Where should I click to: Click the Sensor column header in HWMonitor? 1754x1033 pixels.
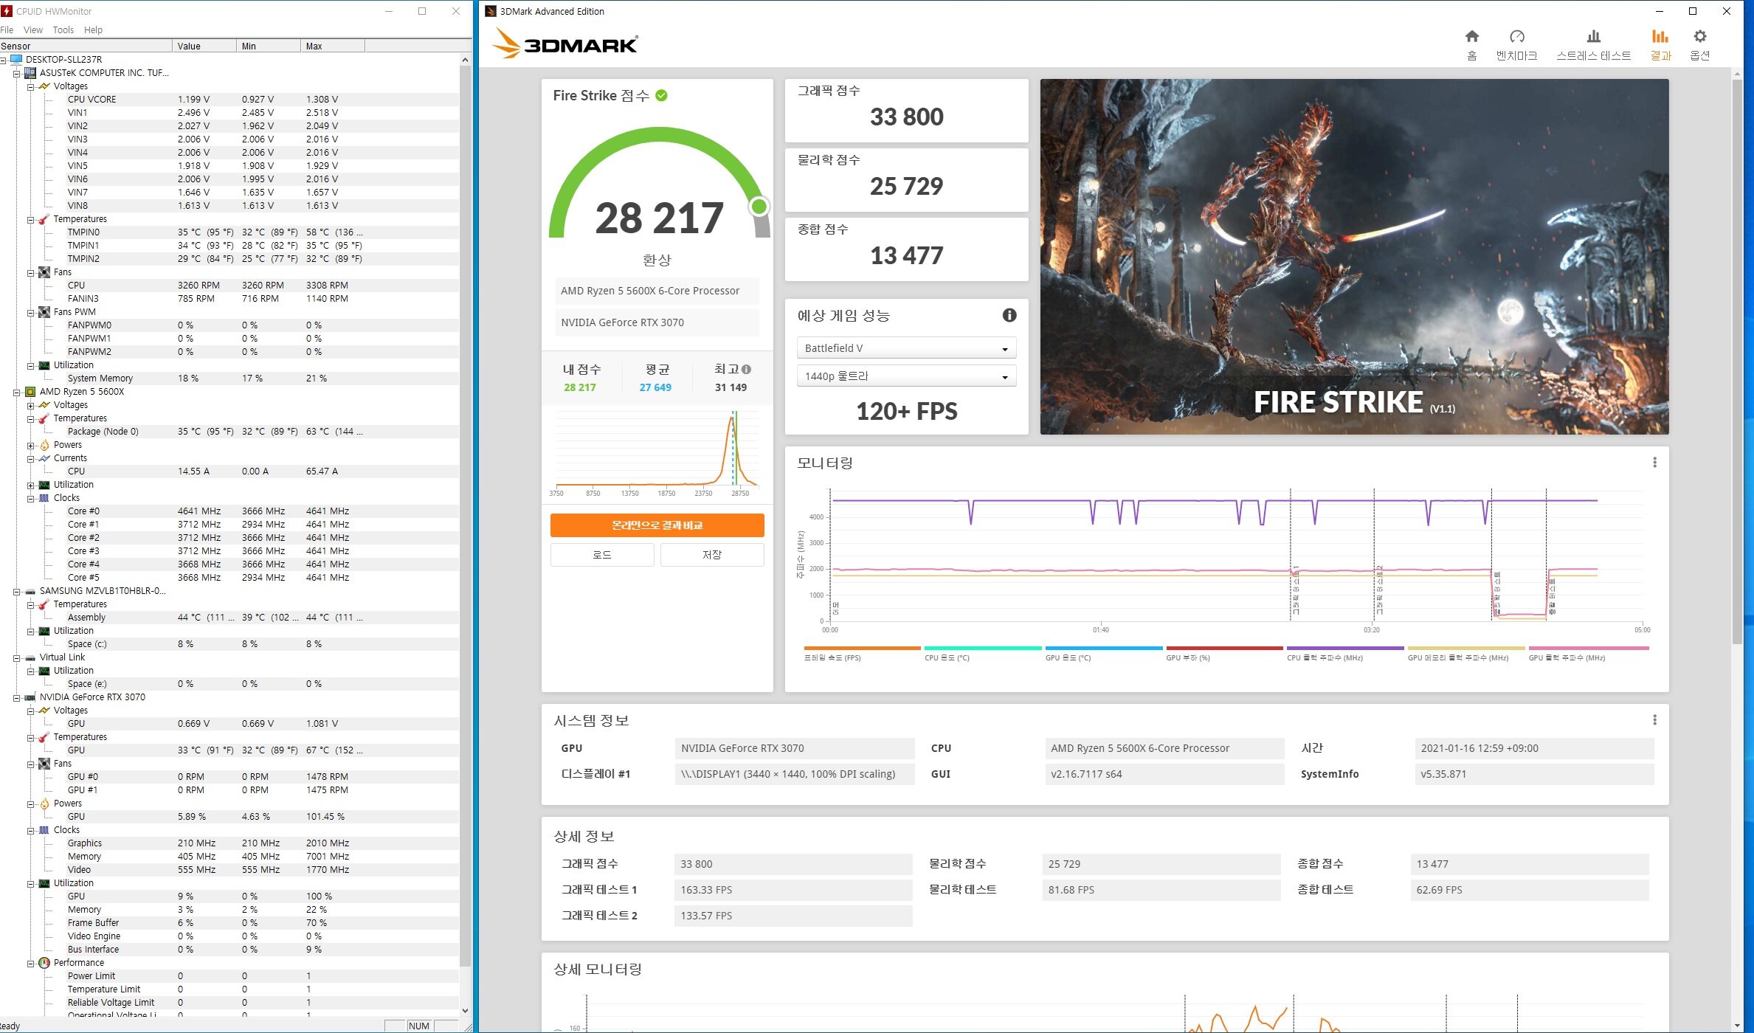tap(86, 46)
